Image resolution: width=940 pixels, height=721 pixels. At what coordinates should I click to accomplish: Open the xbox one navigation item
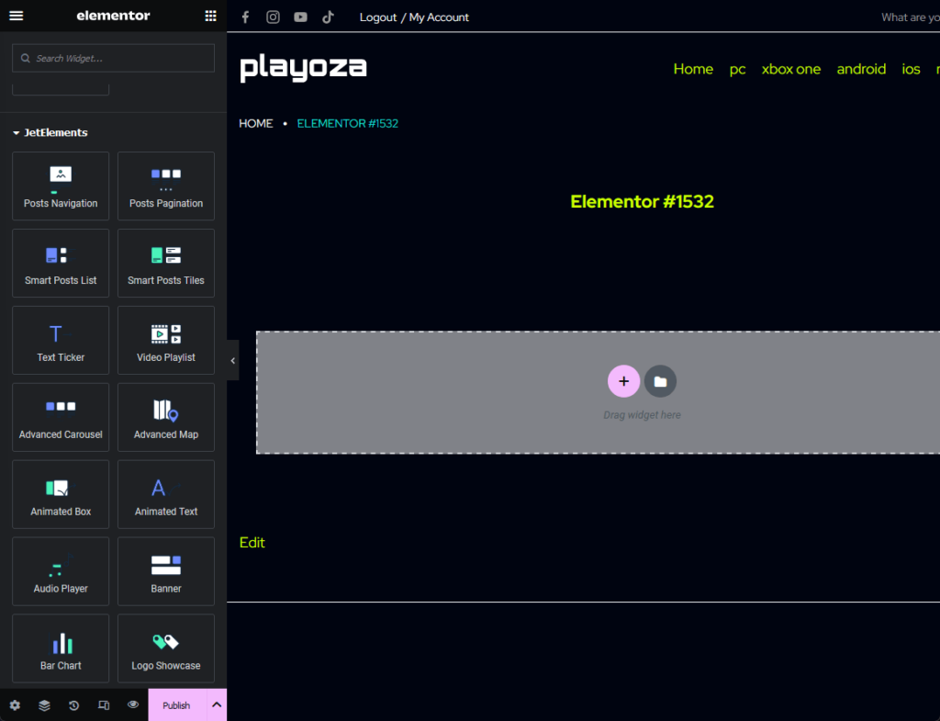[x=791, y=69]
